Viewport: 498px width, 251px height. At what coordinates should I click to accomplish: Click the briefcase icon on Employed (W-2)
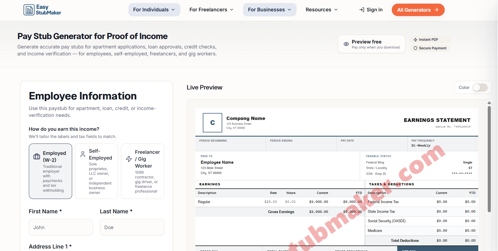pos(37,157)
